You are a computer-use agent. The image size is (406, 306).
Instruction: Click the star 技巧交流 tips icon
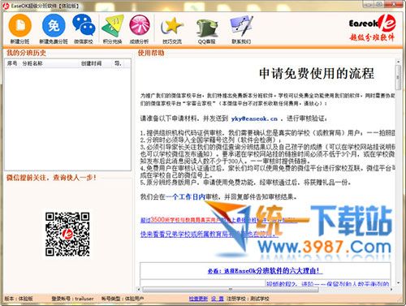point(172,27)
